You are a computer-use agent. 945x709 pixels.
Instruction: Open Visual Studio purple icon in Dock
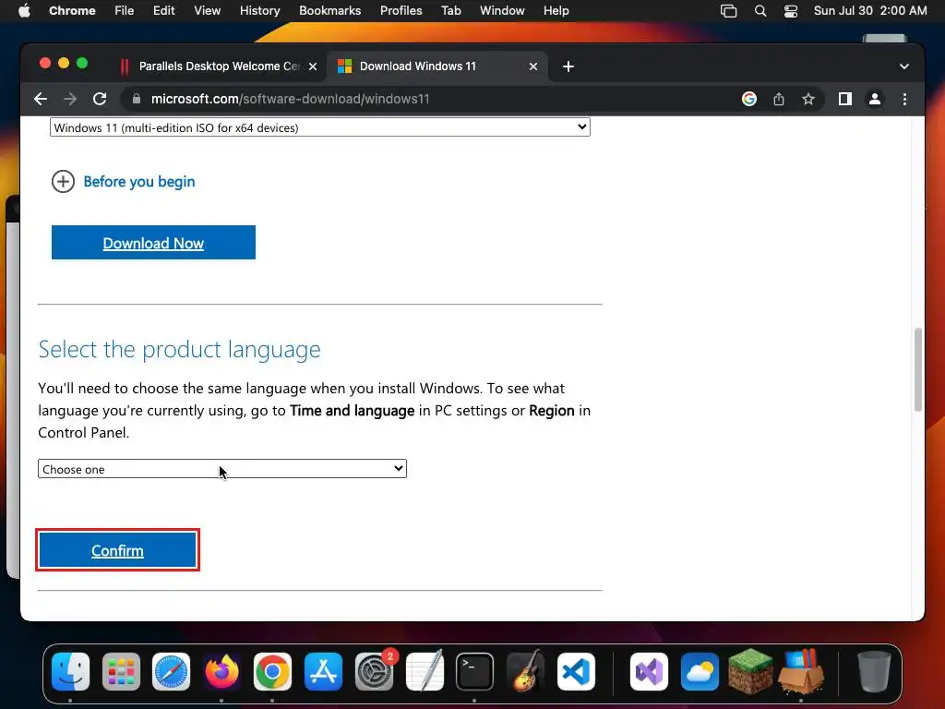point(649,671)
